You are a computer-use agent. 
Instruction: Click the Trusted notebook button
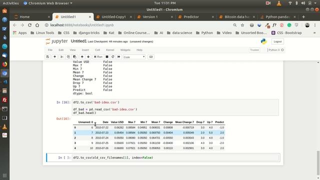pyautogui.click(x=254, y=50)
